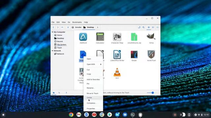Choose Copy in context menu

point(93,74)
